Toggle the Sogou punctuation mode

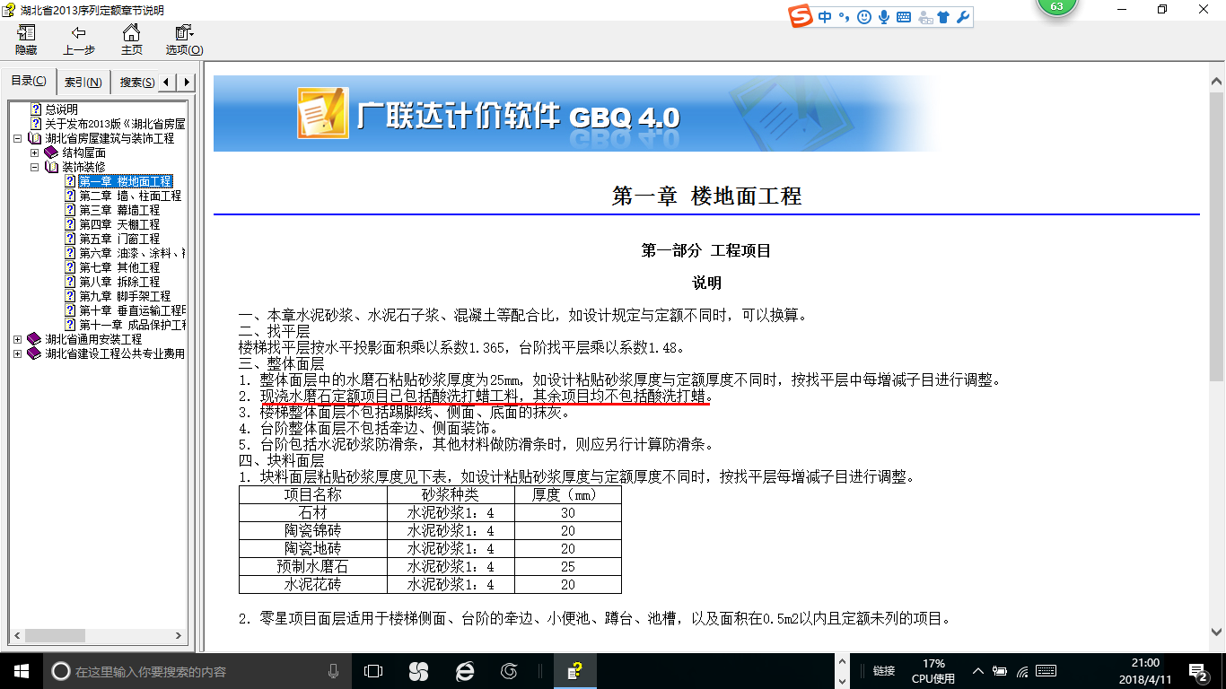pos(844,17)
